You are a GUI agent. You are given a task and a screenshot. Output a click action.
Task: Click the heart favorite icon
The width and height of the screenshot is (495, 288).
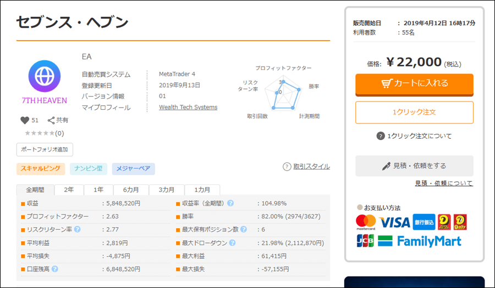[24, 120]
